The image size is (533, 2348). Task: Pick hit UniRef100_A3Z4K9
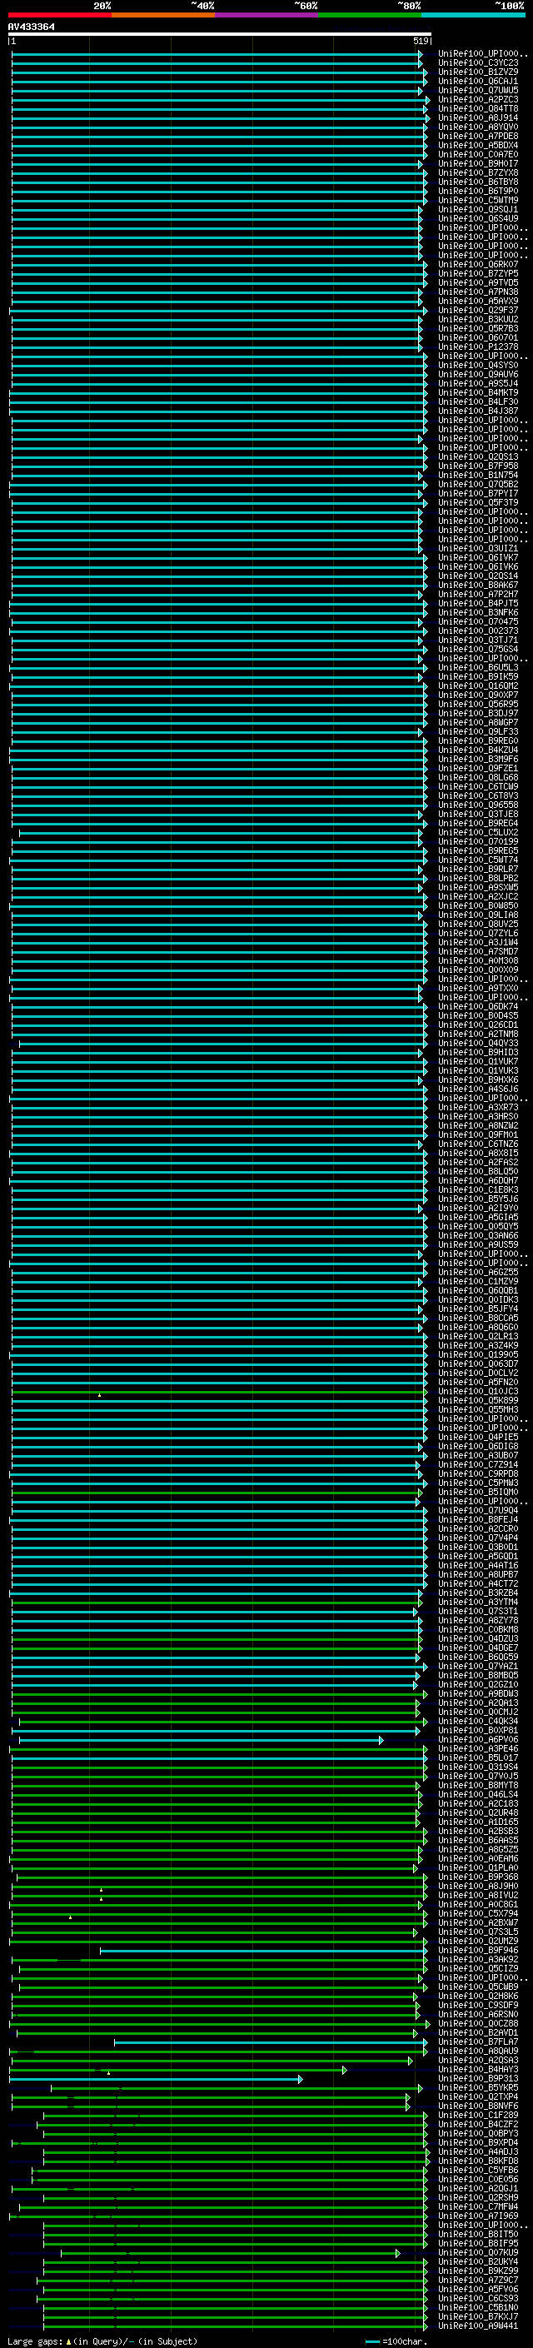478,1345
